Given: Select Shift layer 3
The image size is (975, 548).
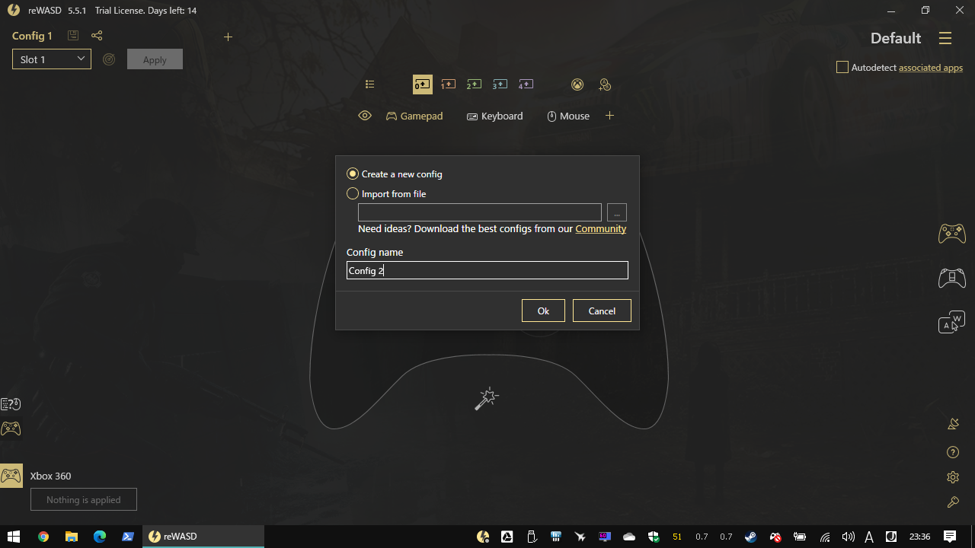Looking at the screenshot, I should pos(500,84).
